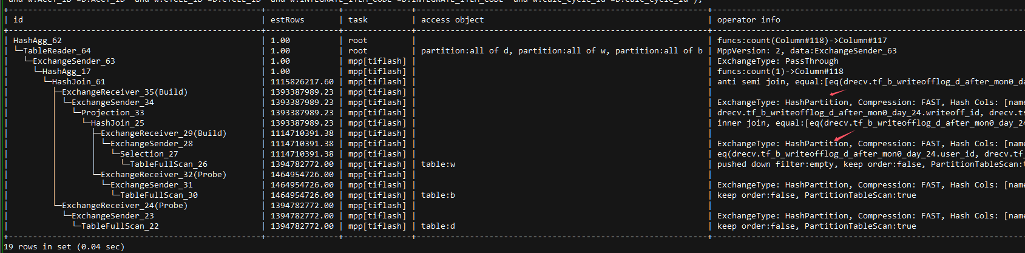Select ExchangeReceiver_35(Build) entry
This screenshot has width=1025, height=253.
(x=124, y=92)
